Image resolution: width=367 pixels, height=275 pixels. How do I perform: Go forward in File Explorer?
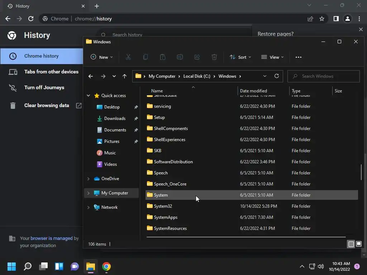click(103, 76)
